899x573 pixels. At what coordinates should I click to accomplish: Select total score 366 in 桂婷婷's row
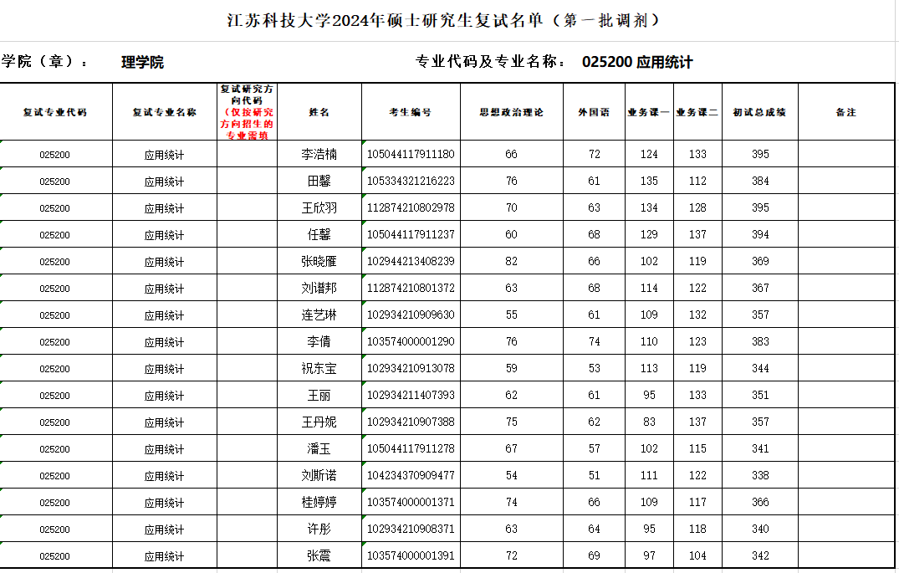point(760,503)
